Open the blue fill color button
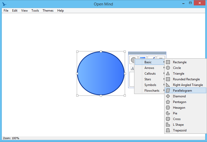This screenshot has width=207, height=142. click(x=143, y=57)
